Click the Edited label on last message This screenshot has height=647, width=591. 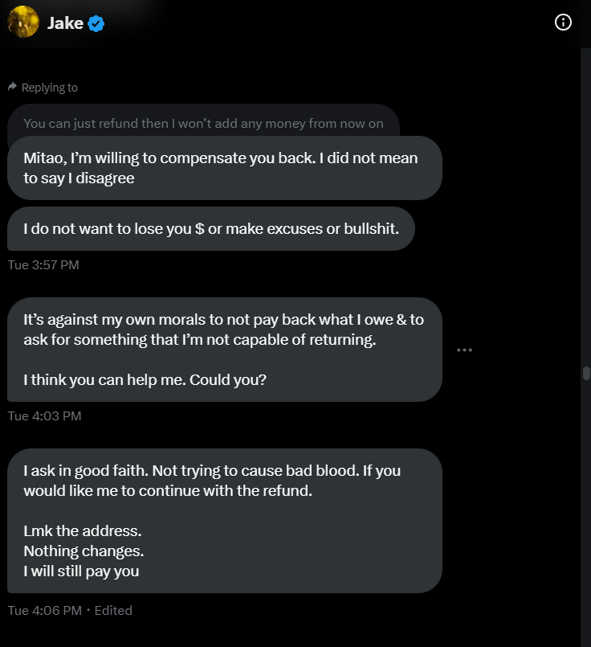coord(113,610)
